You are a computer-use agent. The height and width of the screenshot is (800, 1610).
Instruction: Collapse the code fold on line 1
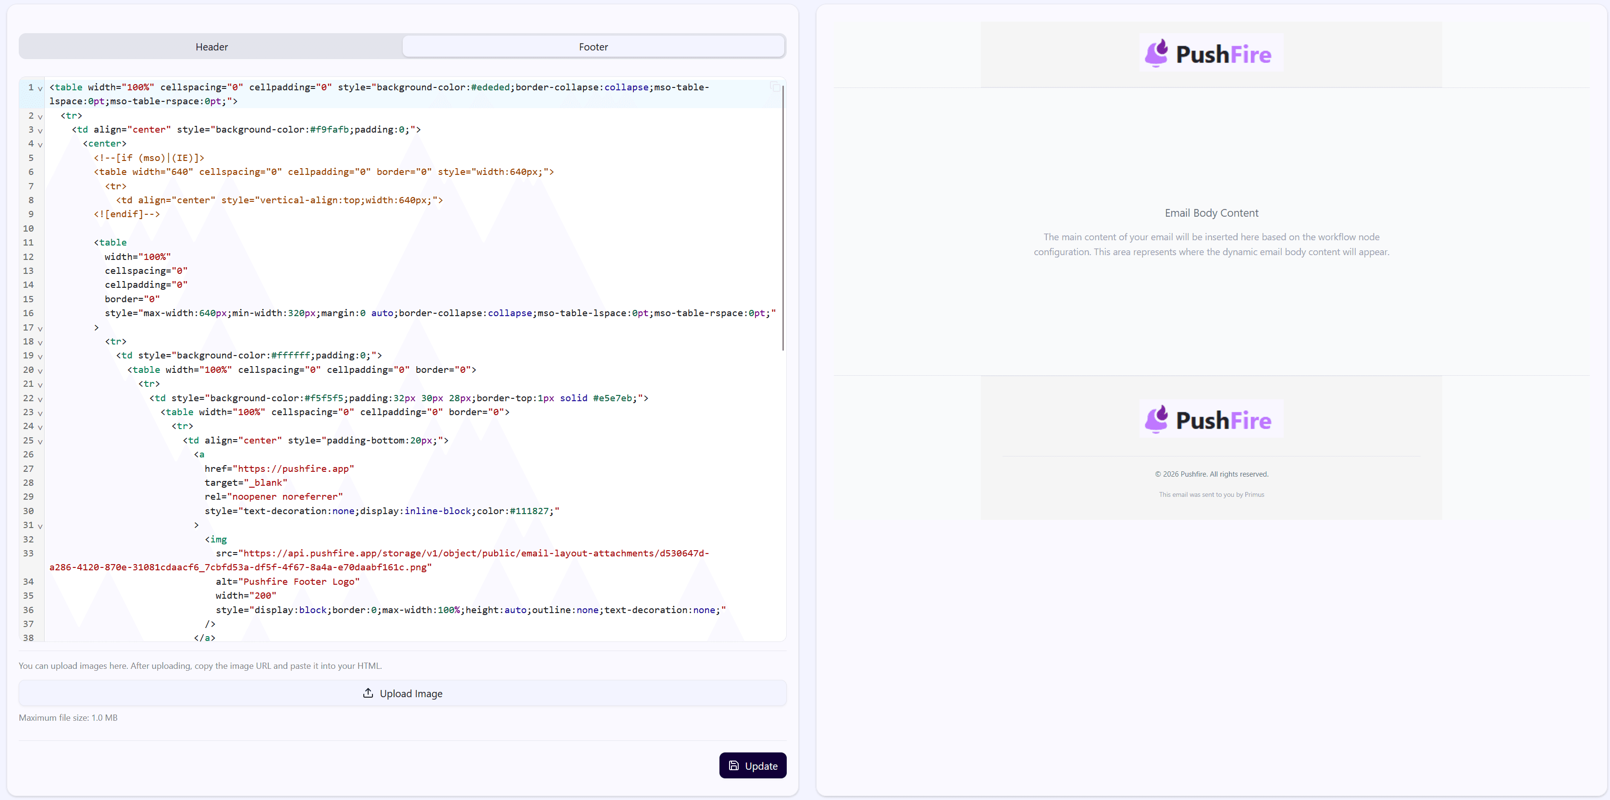tap(39, 88)
